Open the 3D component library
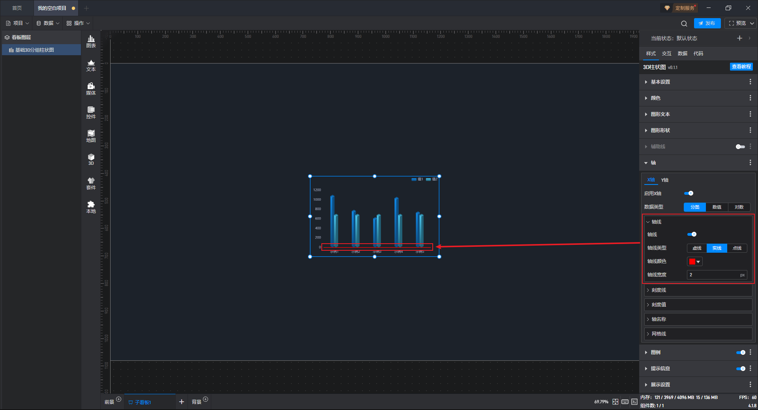758x410 pixels. [91, 160]
